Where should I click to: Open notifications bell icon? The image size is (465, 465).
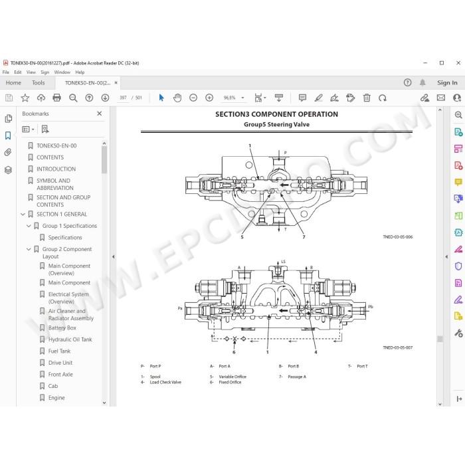tap(422, 82)
